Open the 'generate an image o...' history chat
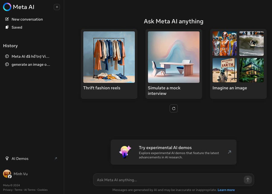This screenshot has height=194, width=272. pyautogui.click(x=31, y=64)
